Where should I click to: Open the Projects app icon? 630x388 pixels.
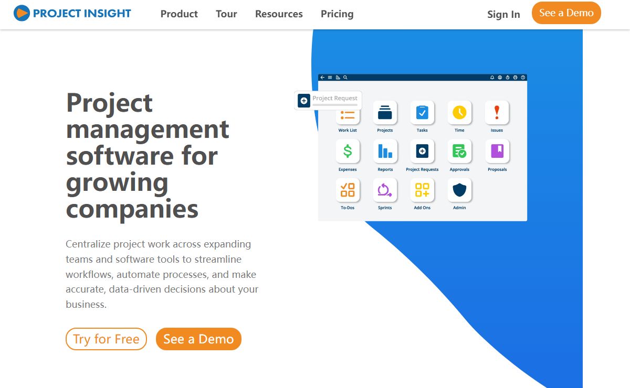[385, 112]
